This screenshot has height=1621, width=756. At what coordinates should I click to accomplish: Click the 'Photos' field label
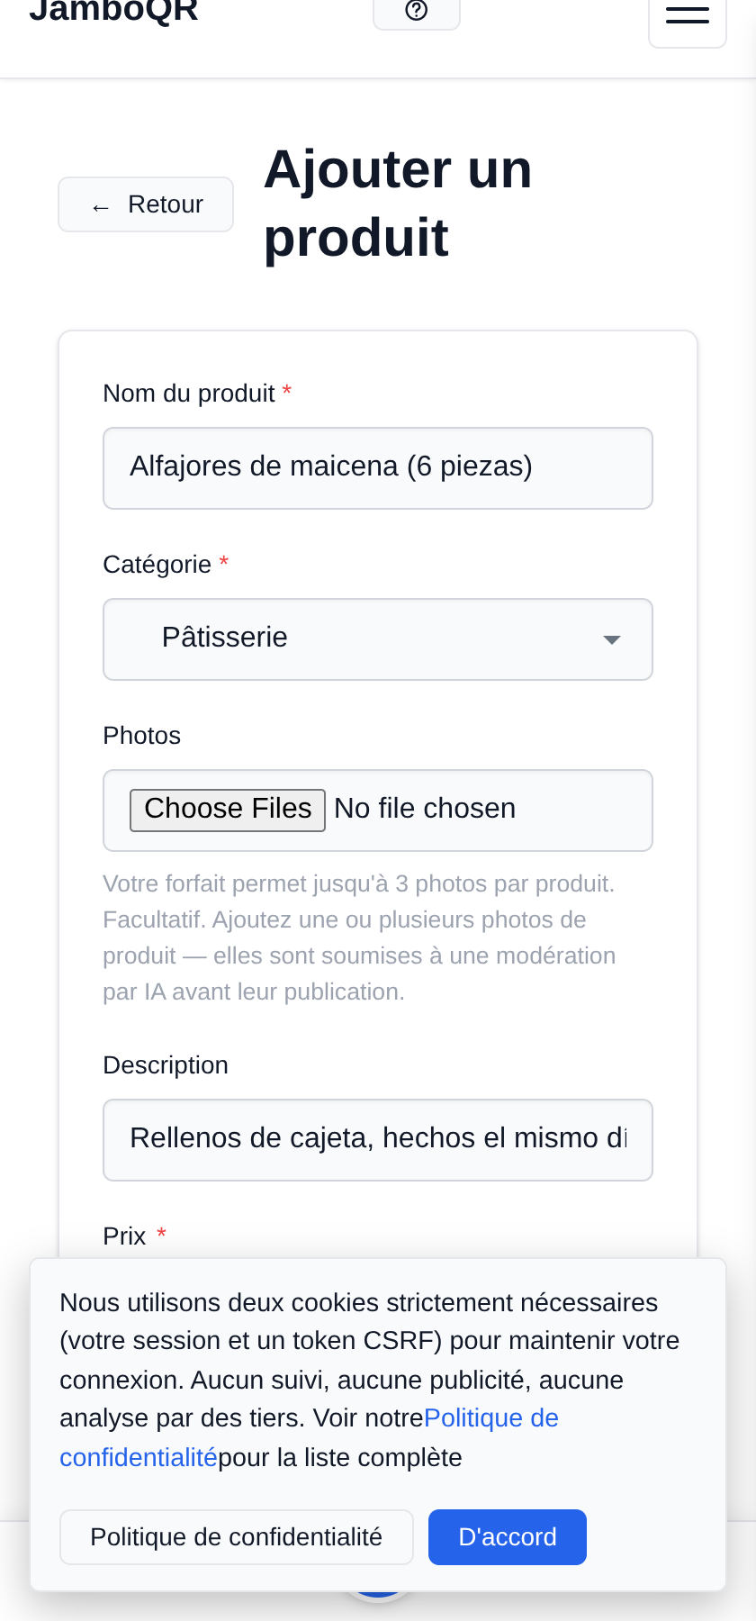tap(142, 736)
